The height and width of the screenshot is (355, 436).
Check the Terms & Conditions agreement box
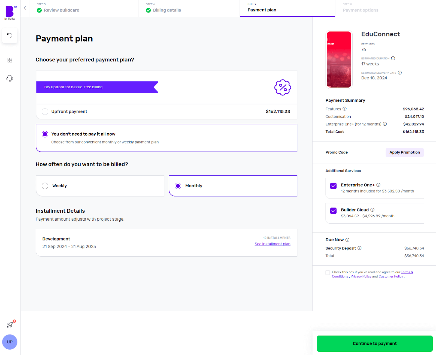[x=328, y=273]
